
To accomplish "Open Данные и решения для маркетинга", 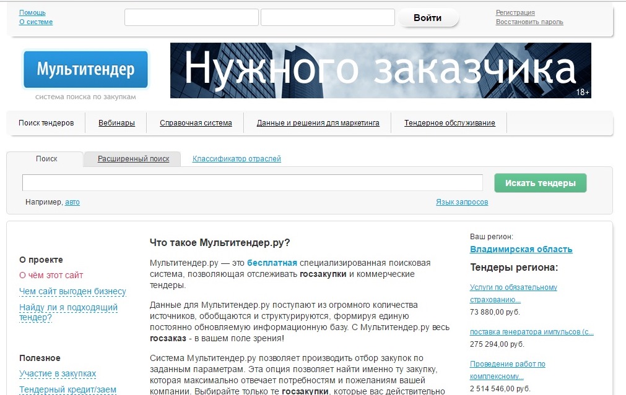I will [318, 123].
